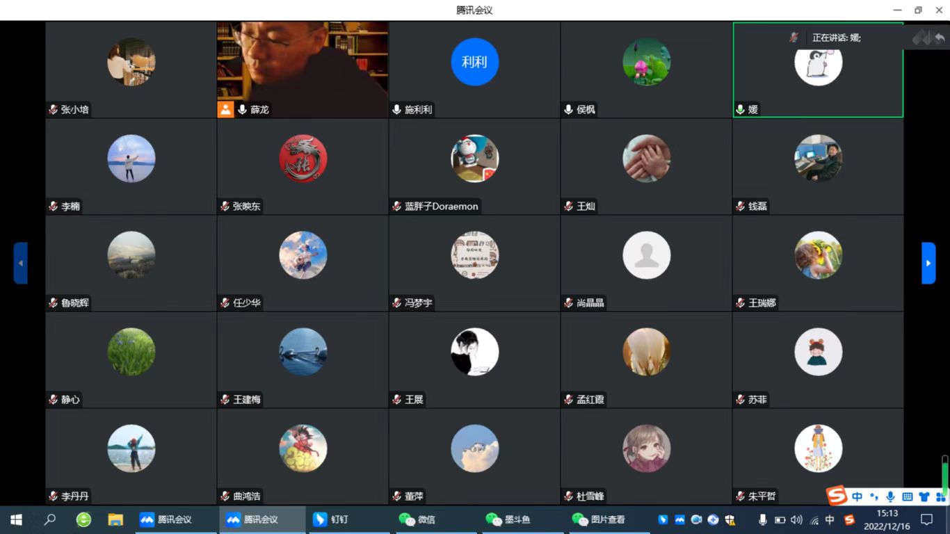Switch to the 图片查看 taskbar window
This screenshot has width=950, height=534.
[598, 519]
